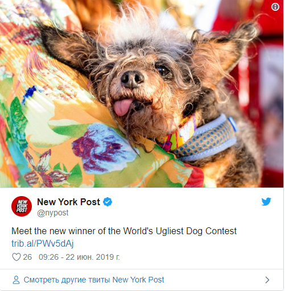Click the 'Meet the new winner' tweet text
Viewport: 285px width, 291px height.
pos(124,231)
